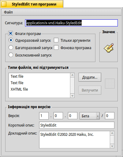123x157 pixels.
Task: Click the major version field containing 1
Action: point(44,116)
